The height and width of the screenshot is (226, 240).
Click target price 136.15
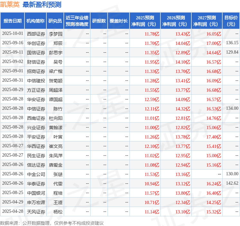tap(232, 43)
